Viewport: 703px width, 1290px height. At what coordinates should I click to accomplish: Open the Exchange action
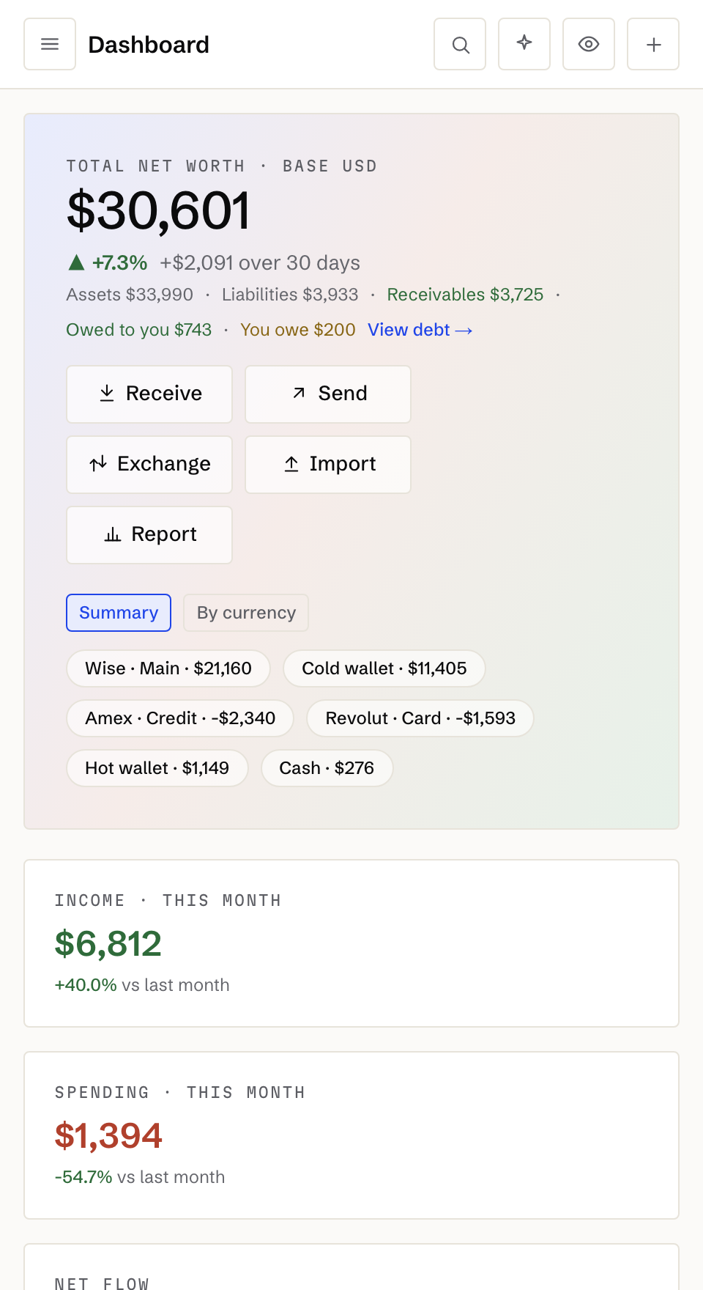[x=149, y=465]
